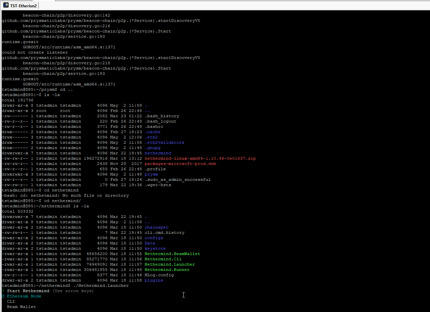430x312 pixels.
Task: Click the file size 85271770
Action: (97, 259)
